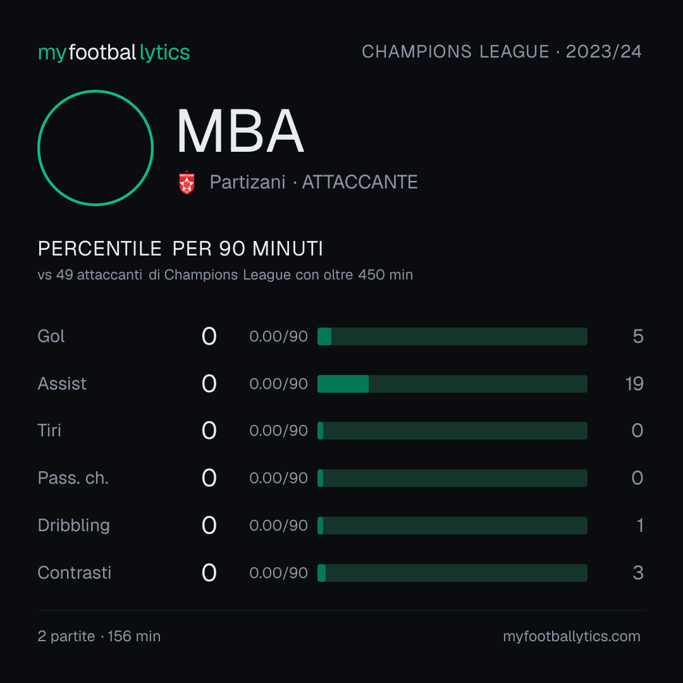Click the Pass. ch. percentile bar
683x683 pixels.
tap(452, 478)
